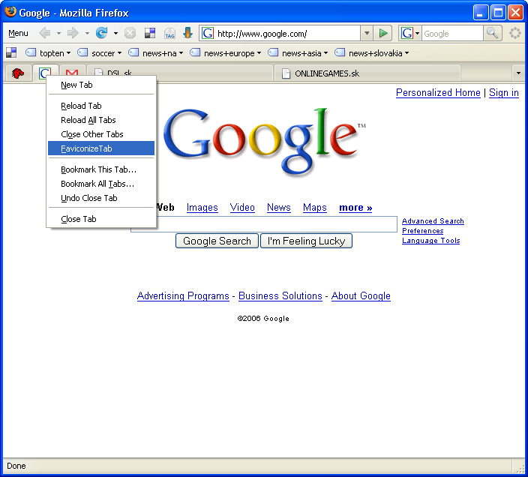Image resolution: width=528 pixels, height=477 pixels.
Task: Open the news+slovakia bookmark folder
Action: click(x=372, y=52)
